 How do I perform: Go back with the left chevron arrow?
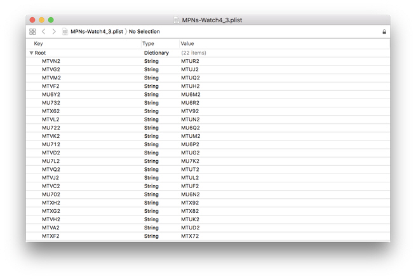click(44, 32)
